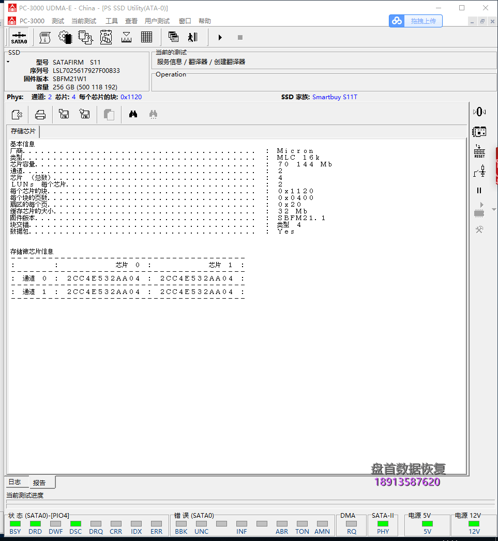
Task: Click the RQ DMA indicator
Action: click(x=352, y=524)
